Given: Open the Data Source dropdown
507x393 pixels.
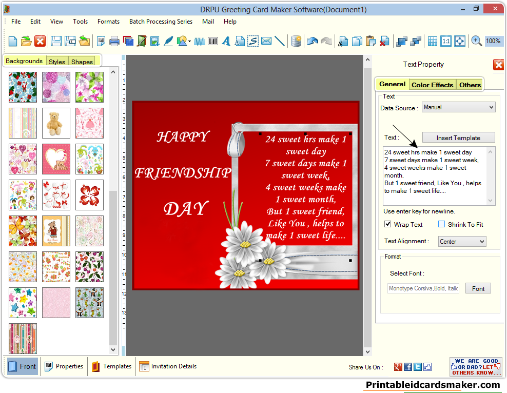Looking at the screenshot, I should [x=458, y=107].
